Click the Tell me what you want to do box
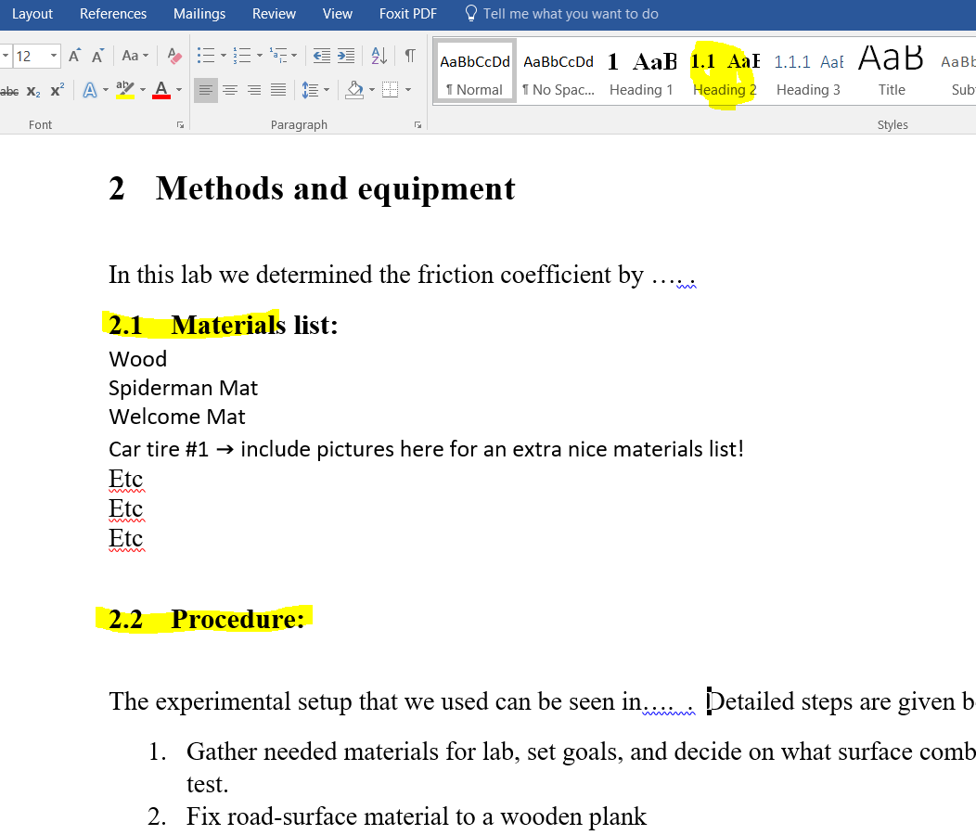This screenshot has height=835, width=976. [x=562, y=14]
